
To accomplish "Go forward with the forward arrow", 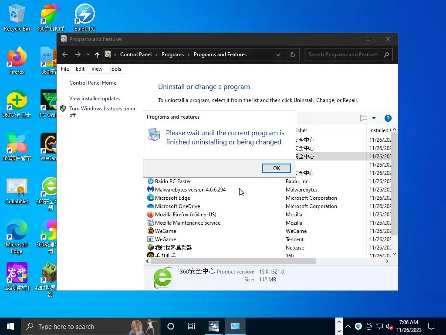I will click(78, 55).
